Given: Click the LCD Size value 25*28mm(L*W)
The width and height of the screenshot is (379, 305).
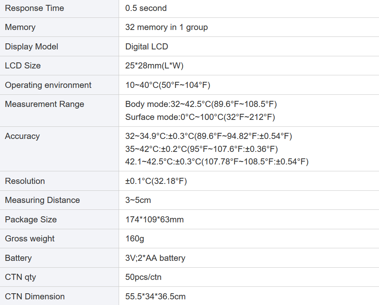Looking at the screenshot, I should (x=154, y=66).
